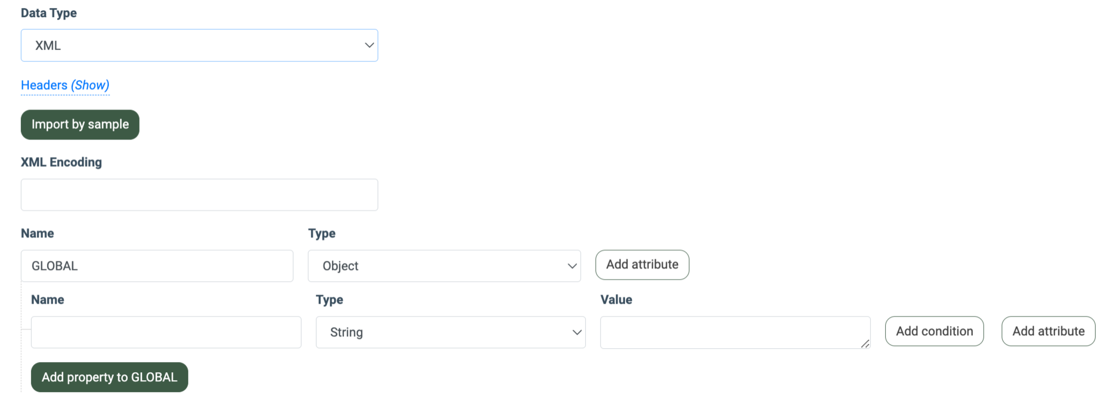Click the Data Type label
Image resolution: width=1115 pixels, height=406 pixels.
coord(49,13)
